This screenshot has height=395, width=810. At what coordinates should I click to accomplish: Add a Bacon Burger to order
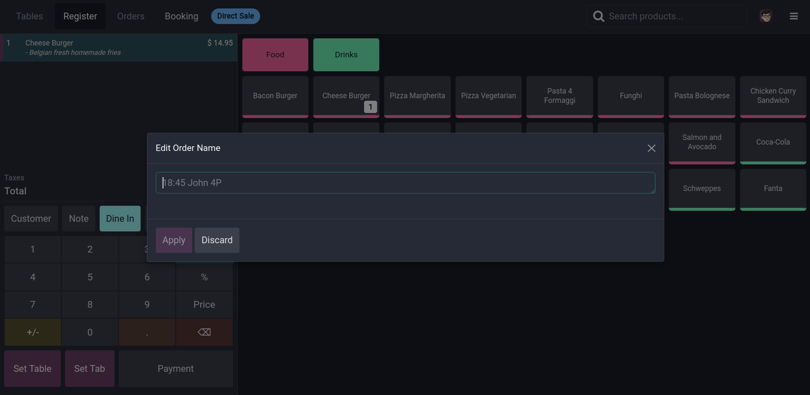275,96
